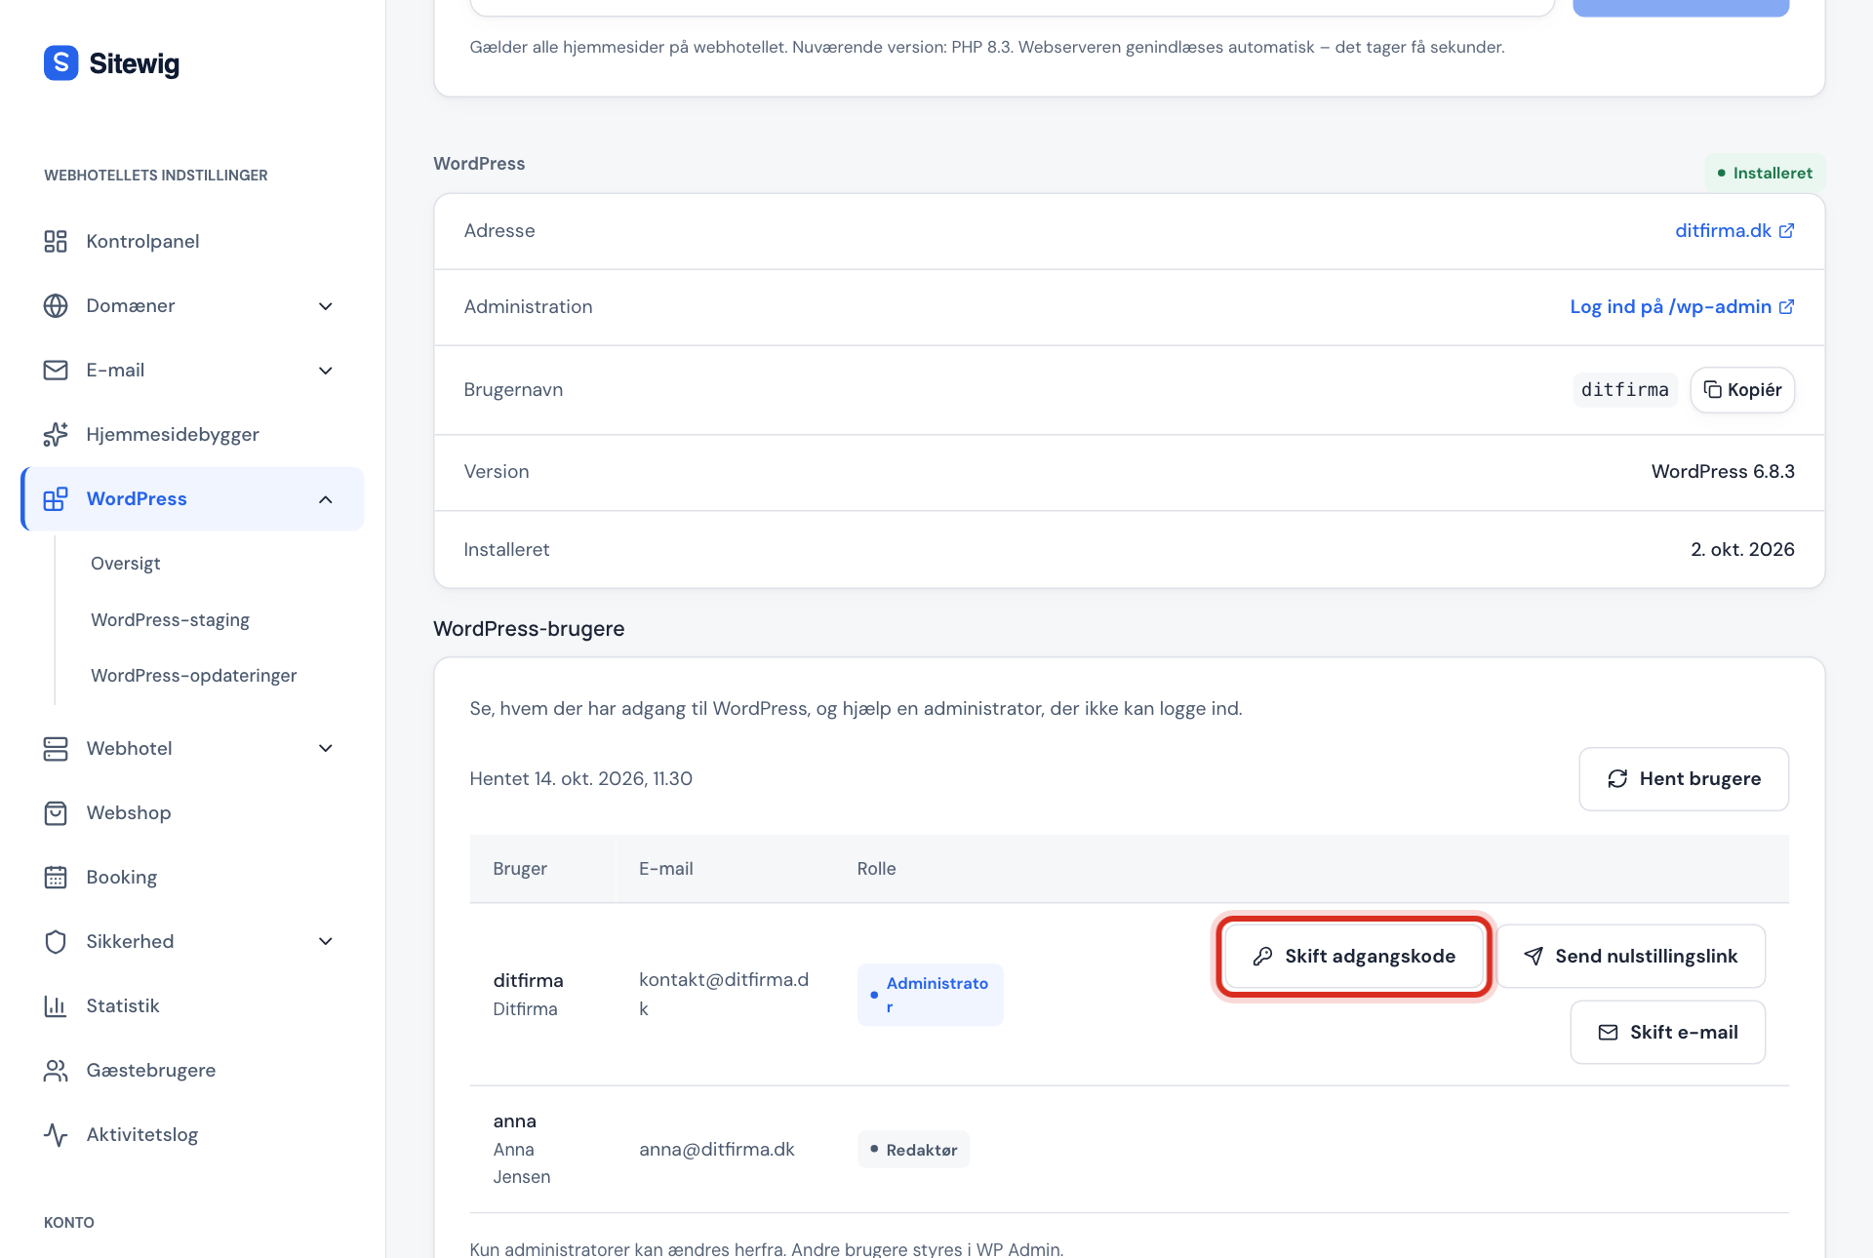
Task: Click the anna@ditfirma.dk email cell
Action: click(717, 1149)
